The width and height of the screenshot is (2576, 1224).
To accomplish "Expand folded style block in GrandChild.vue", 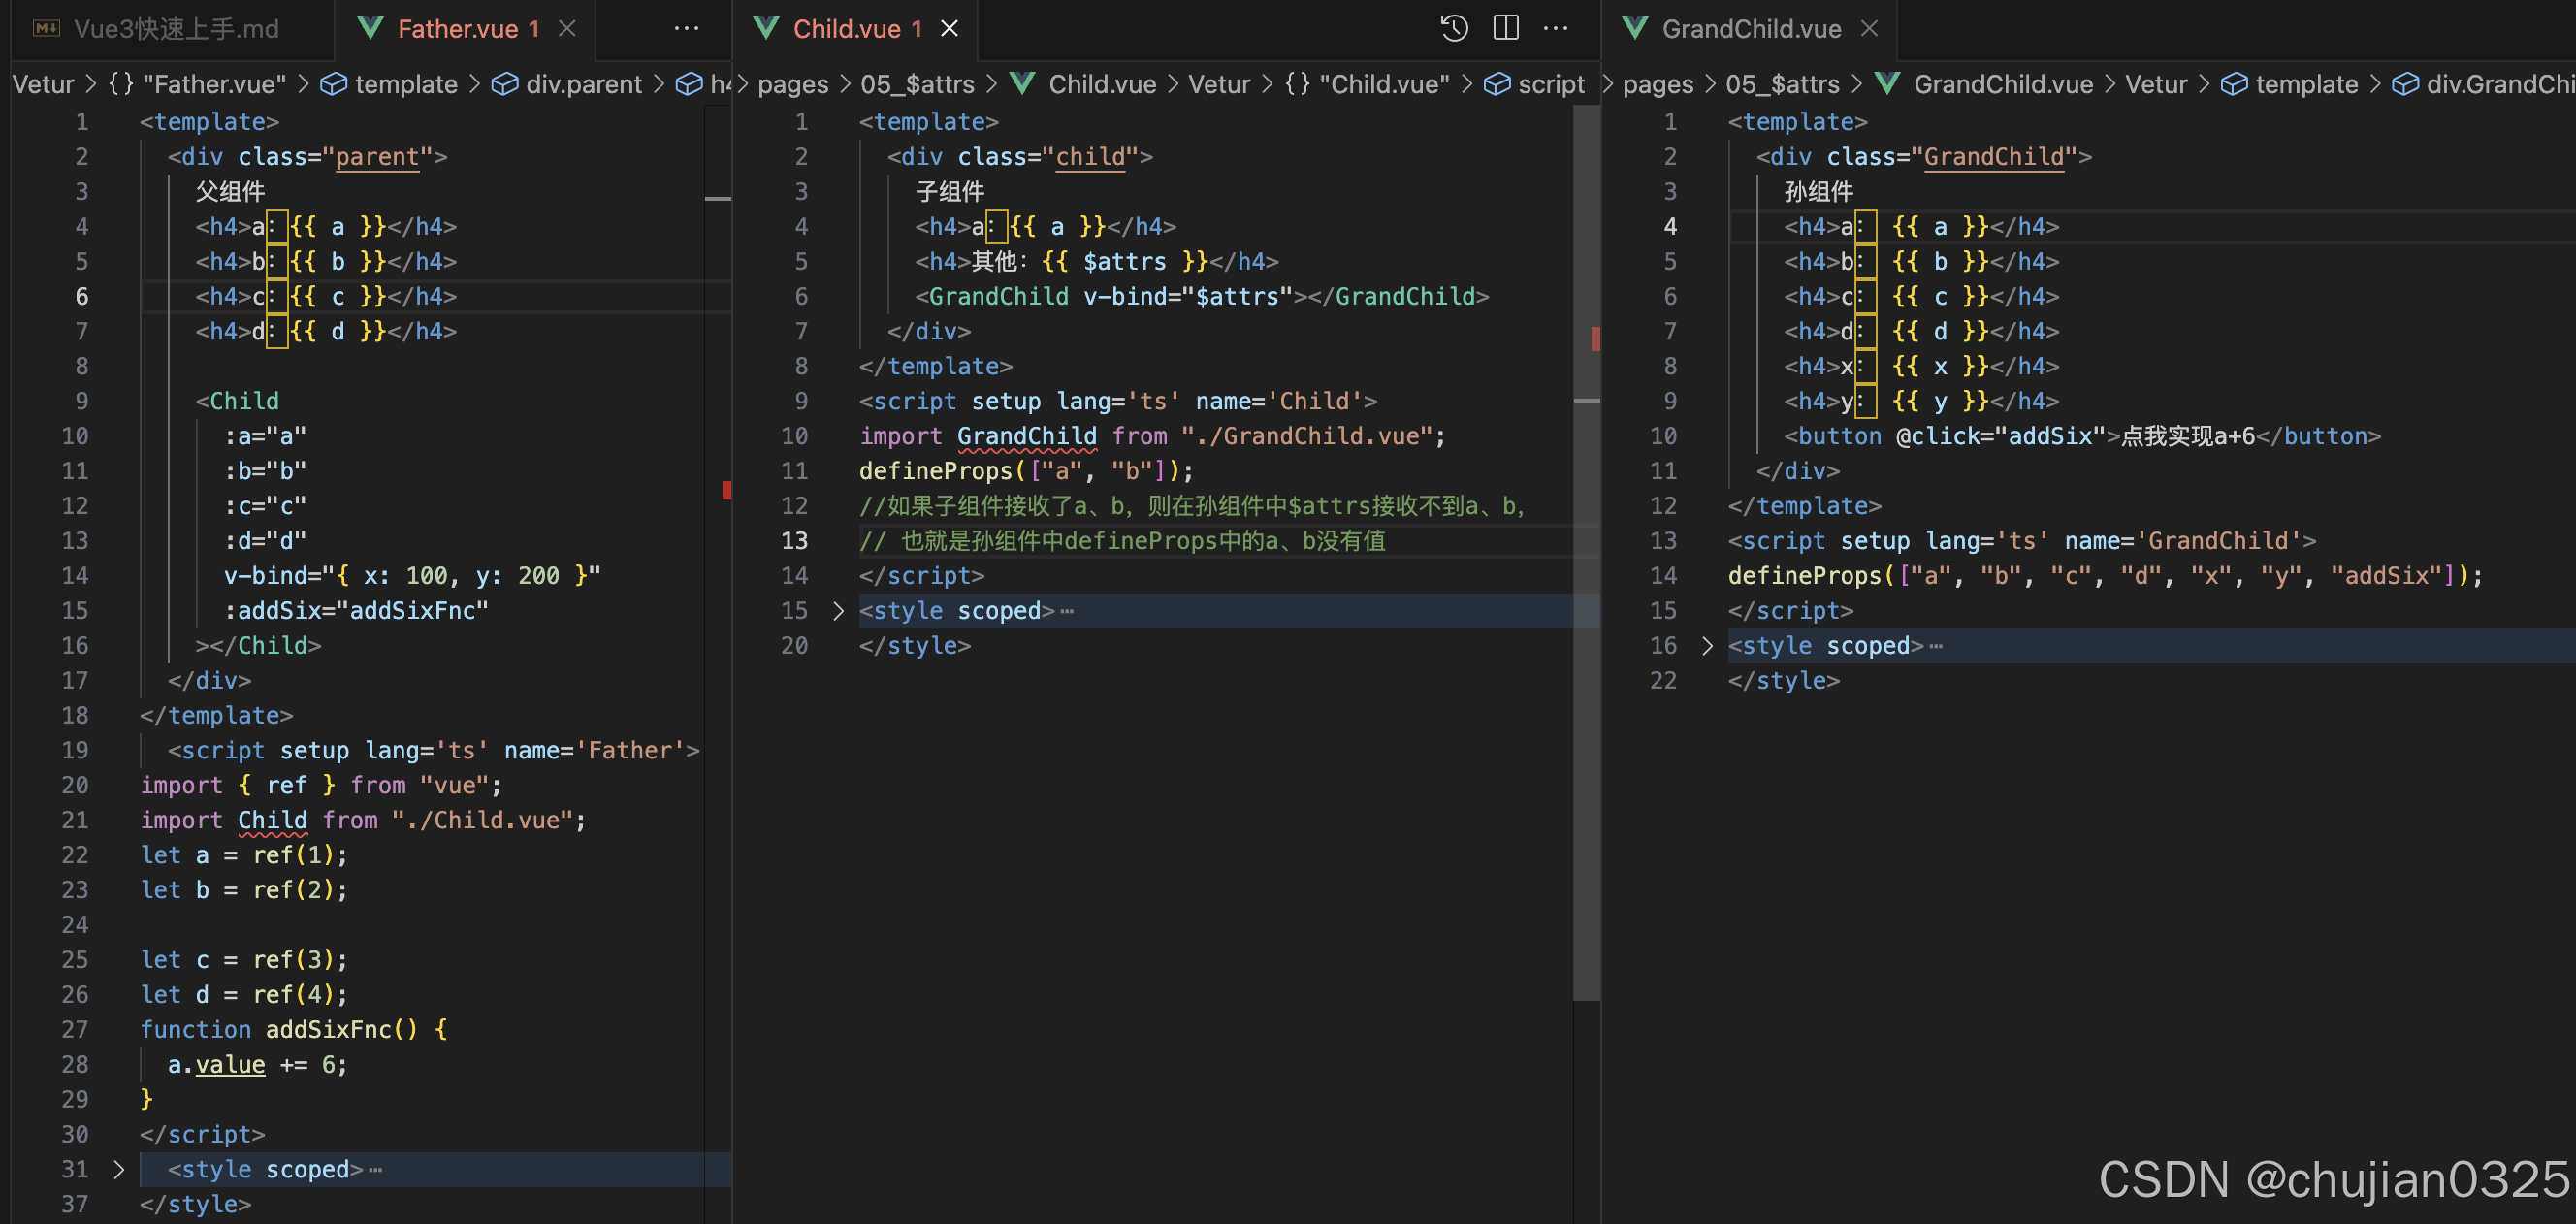I will 1707,645.
